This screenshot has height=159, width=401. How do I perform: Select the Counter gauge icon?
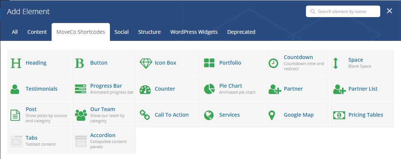pos(145,90)
